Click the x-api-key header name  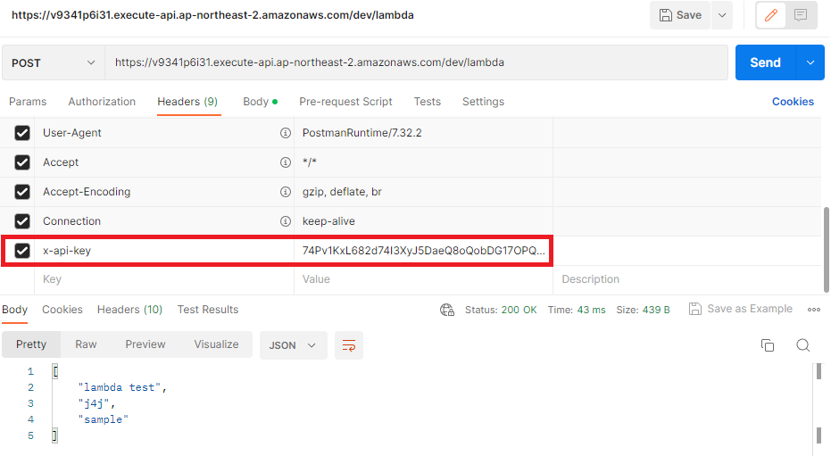[x=67, y=251]
